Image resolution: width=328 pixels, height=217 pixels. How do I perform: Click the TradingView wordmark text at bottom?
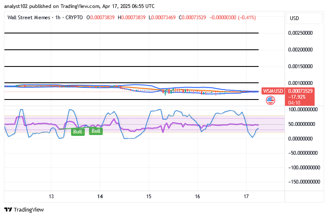(29, 209)
